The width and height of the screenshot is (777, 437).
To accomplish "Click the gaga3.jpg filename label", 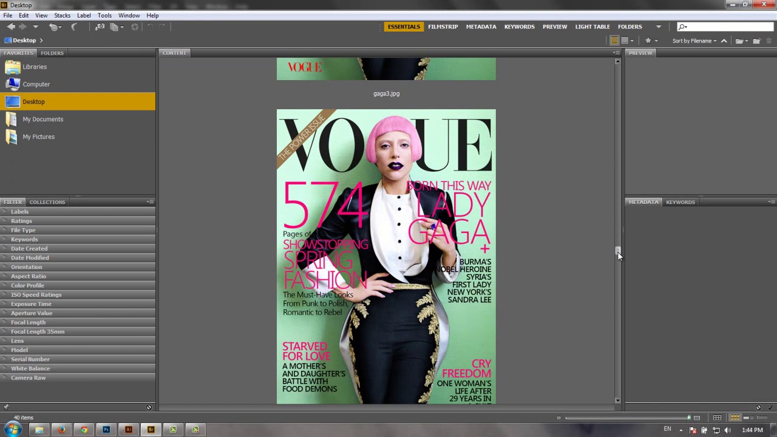I will tap(386, 93).
